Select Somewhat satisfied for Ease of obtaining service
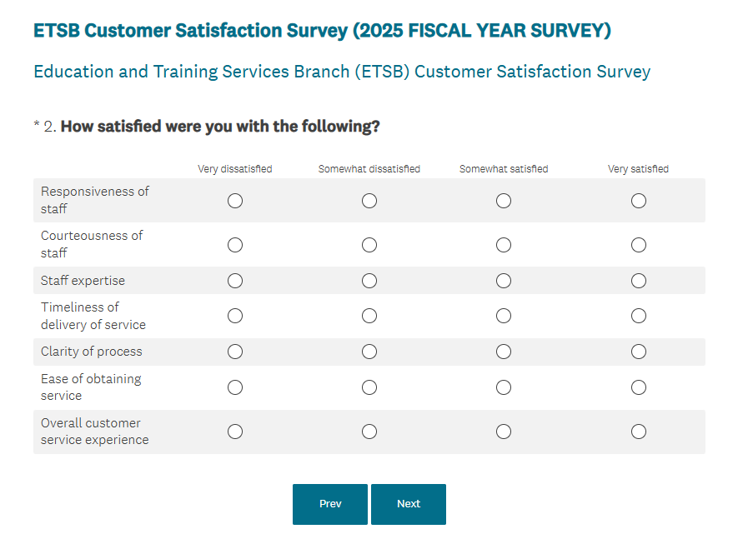Viewport: 733px width, 534px height. 504,387
